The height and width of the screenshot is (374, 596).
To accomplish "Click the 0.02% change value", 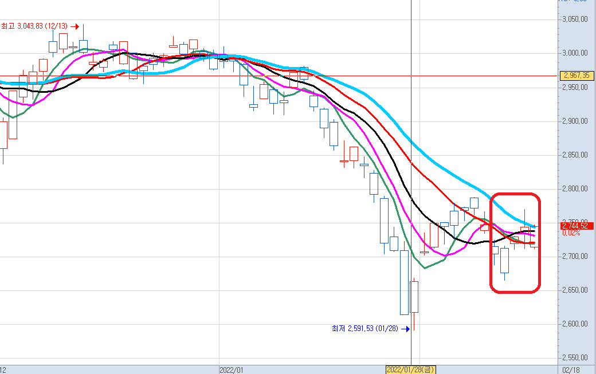I will coord(571,233).
